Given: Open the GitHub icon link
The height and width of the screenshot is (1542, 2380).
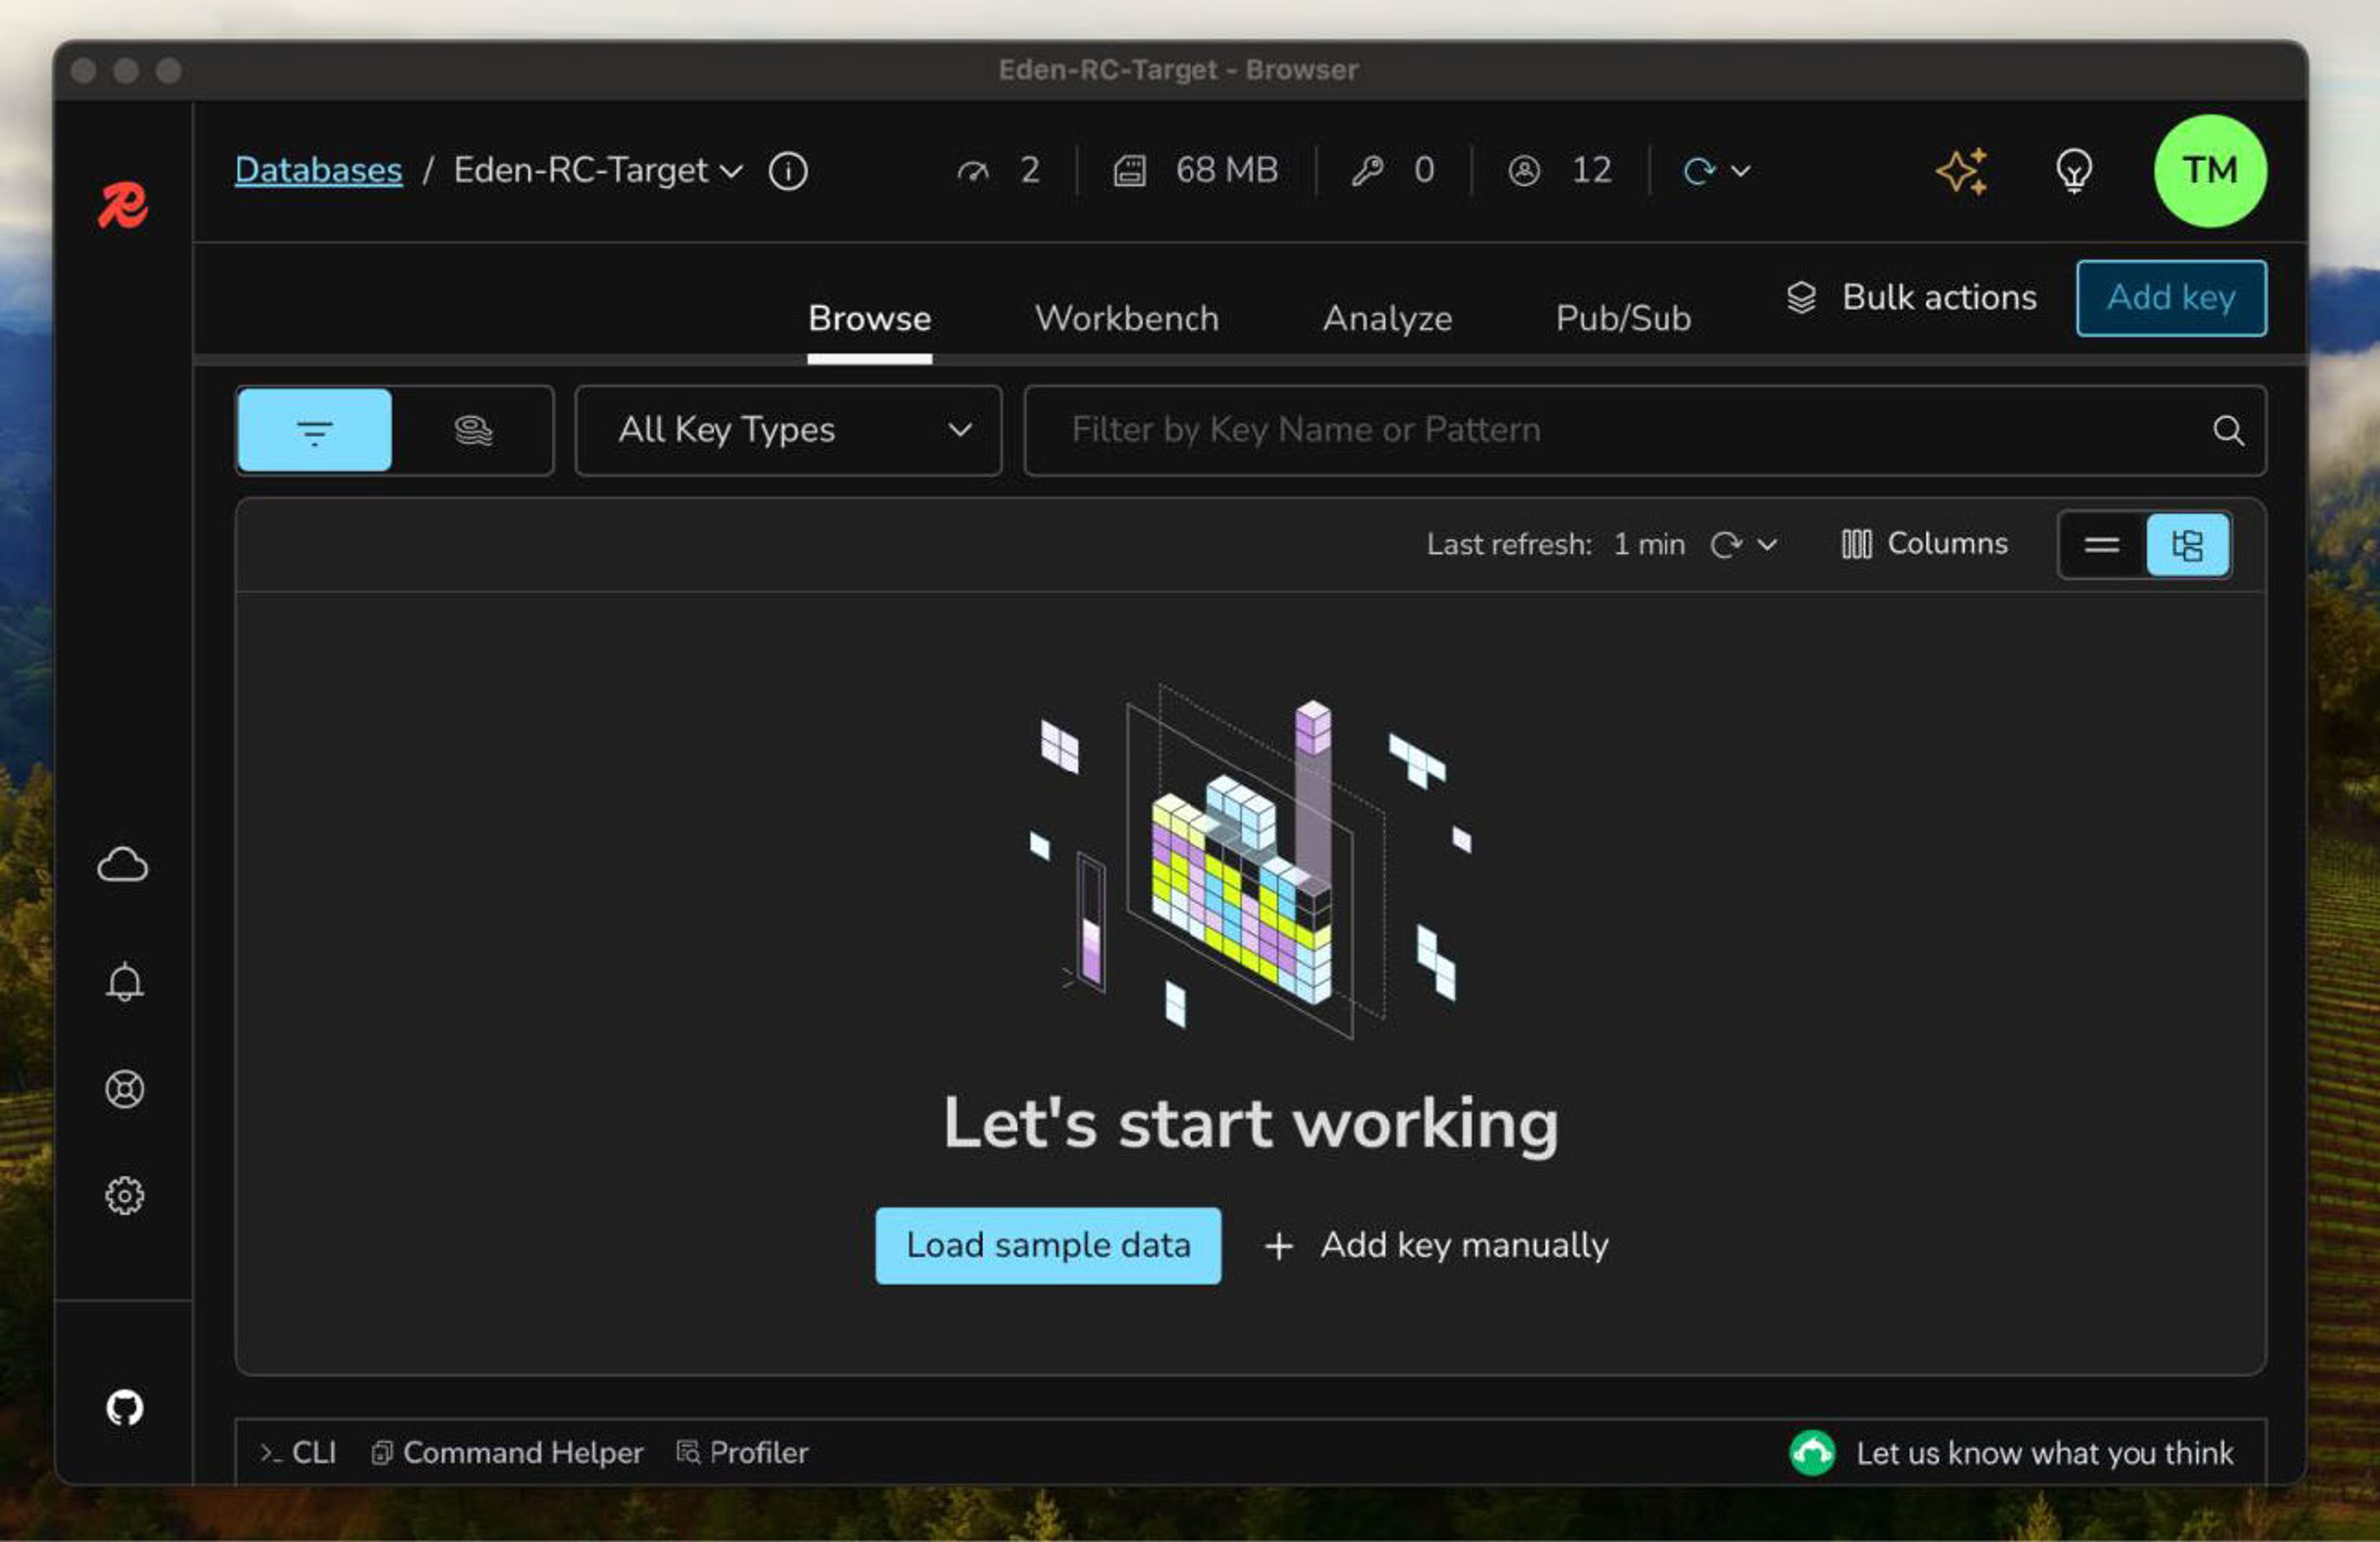Looking at the screenshot, I should click(124, 1408).
